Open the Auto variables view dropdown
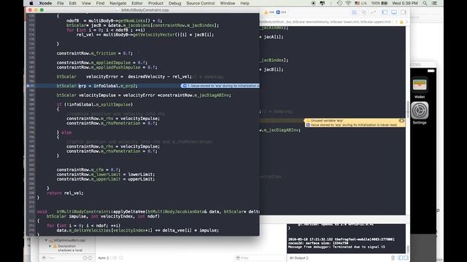Screen dimensions: 467x262 pos(104,258)
